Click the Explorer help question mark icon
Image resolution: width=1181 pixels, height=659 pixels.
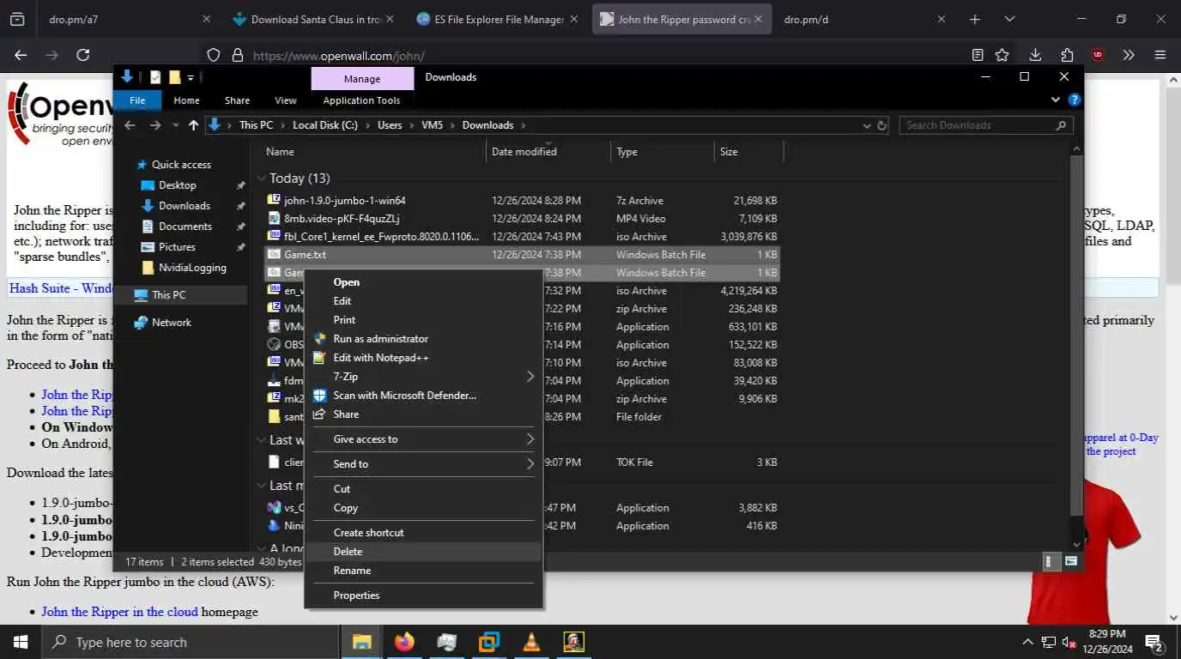(1074, 100)
